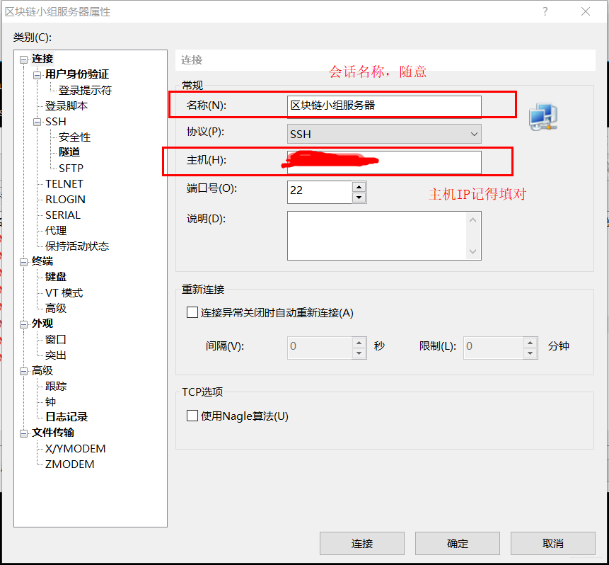Image resolution: width=609 pixels, height=565 pixels.
Task: Enable 连接异常关闭时自动重新连接
Action: point(192,312)
